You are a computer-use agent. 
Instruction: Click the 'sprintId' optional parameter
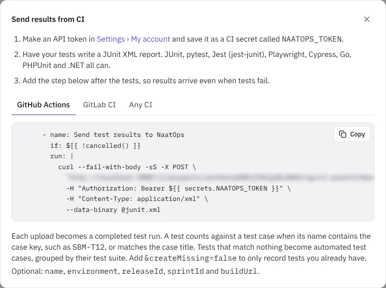pos(185,271)
